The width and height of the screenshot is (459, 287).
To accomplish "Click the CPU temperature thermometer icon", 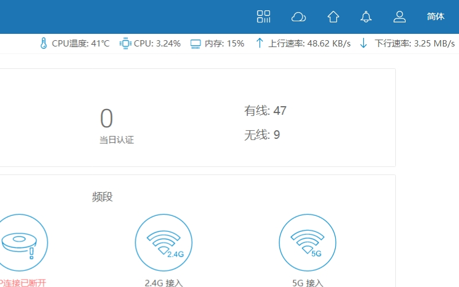I will tap(44, 44).
